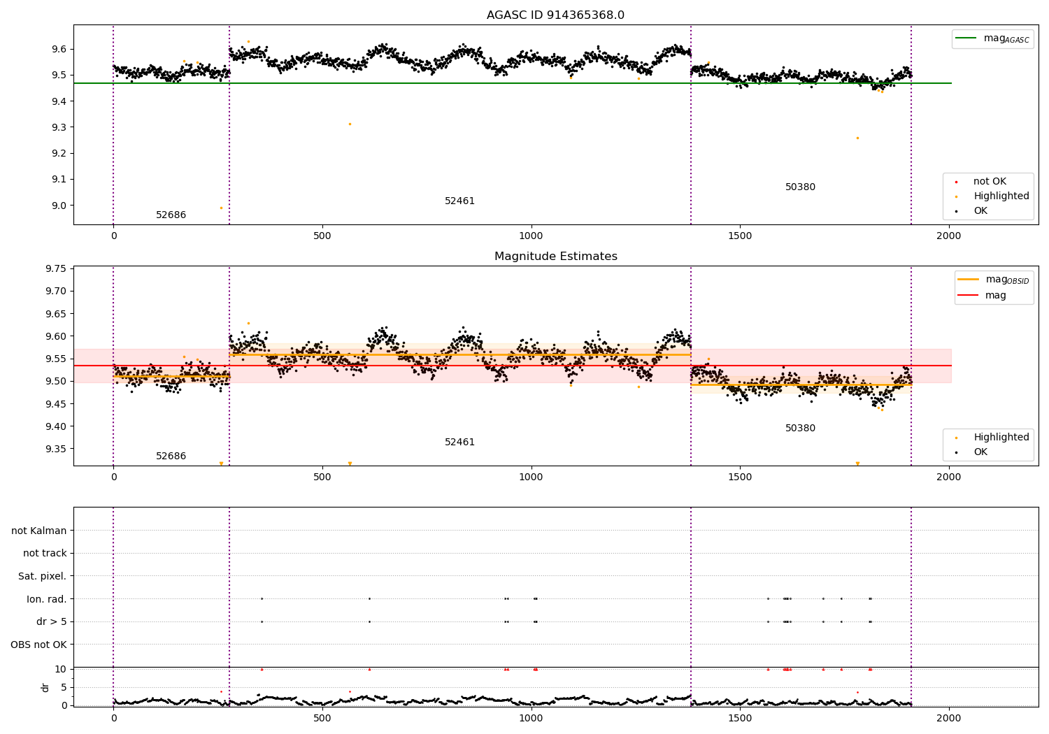Click the 9.3 tick label on the top plot
Viewport: 1049px width, 734px height.
[59, 128]
